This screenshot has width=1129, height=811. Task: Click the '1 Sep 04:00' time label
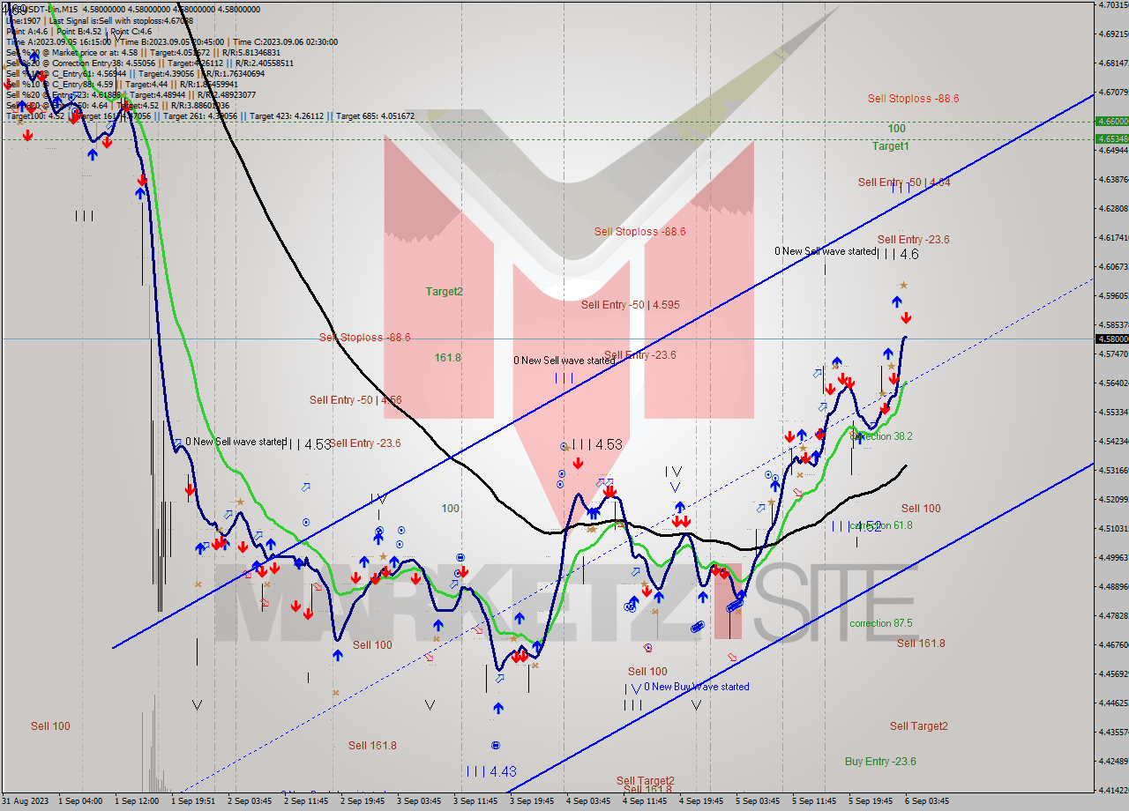tap(79, 801)
